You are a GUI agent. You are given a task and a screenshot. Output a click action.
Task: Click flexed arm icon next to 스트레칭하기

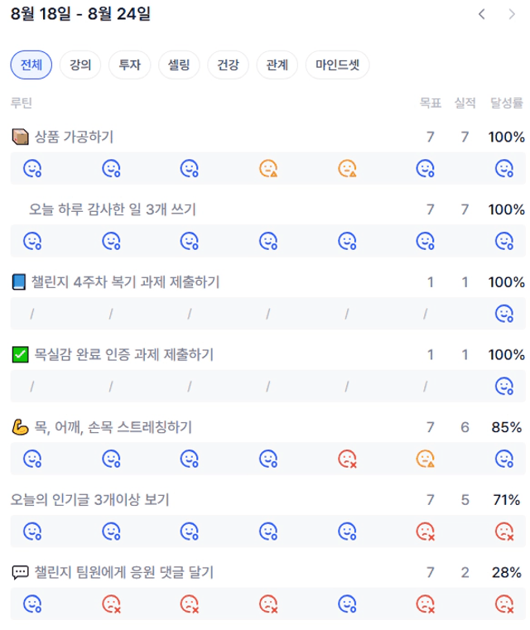coord(20,427)
